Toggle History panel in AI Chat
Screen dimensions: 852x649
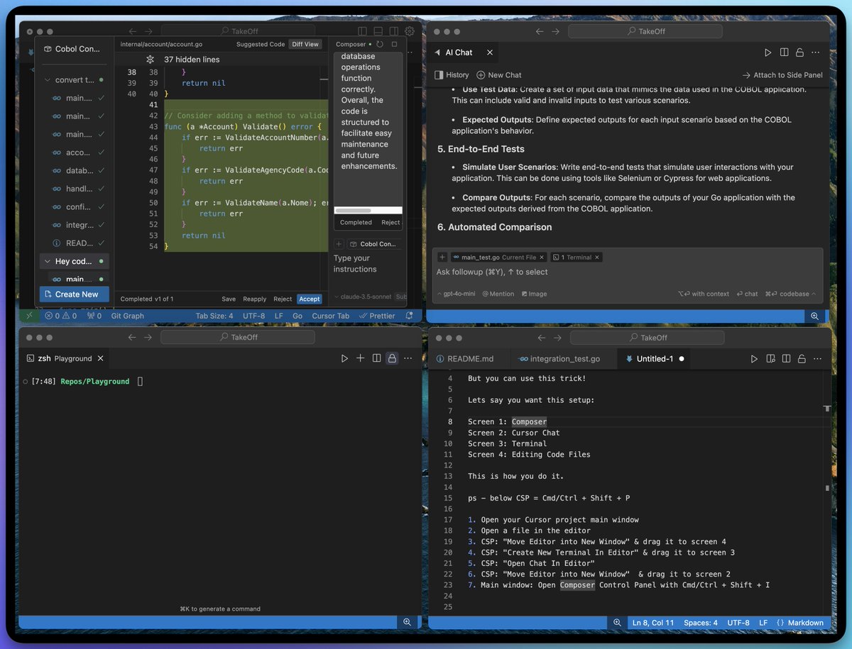tap(452, 74)
